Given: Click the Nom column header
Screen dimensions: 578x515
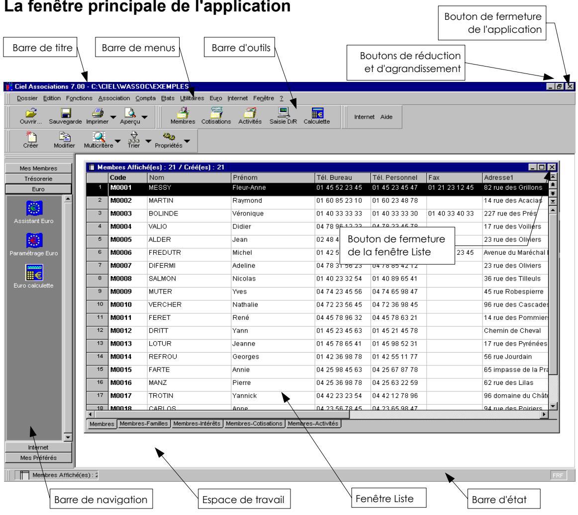Looking at the screenshot, I should tap(189, 177).
